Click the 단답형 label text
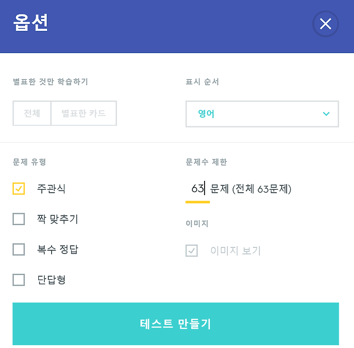Viewport: 354px width, 348px height. click(51, 280)
